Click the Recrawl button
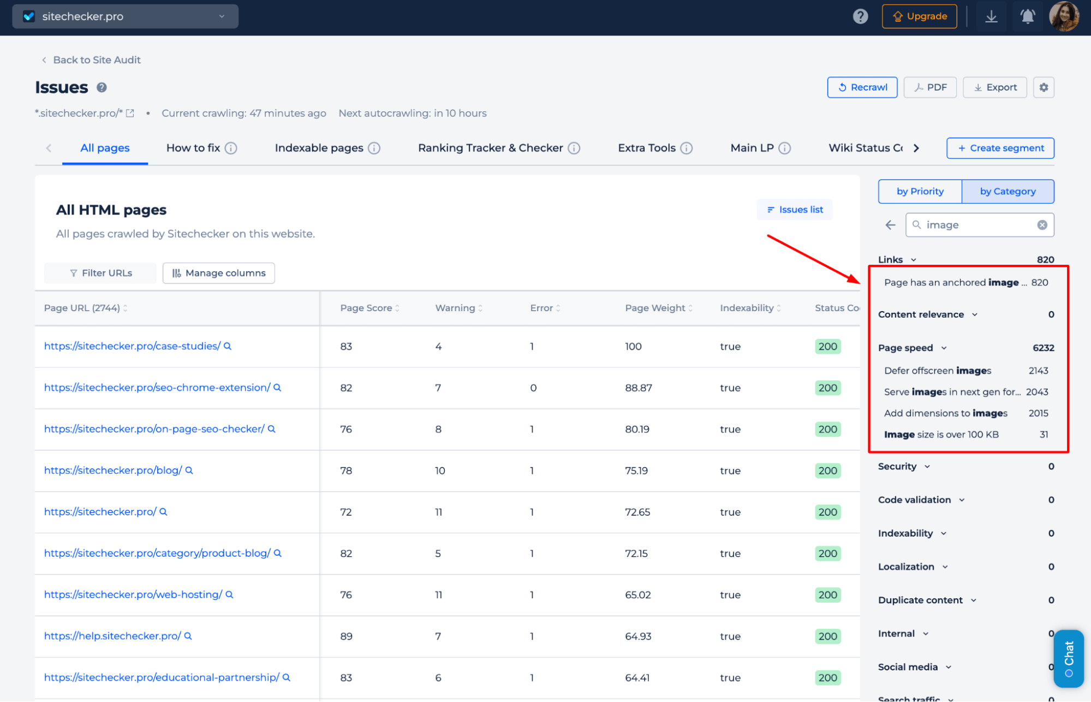 862,87
